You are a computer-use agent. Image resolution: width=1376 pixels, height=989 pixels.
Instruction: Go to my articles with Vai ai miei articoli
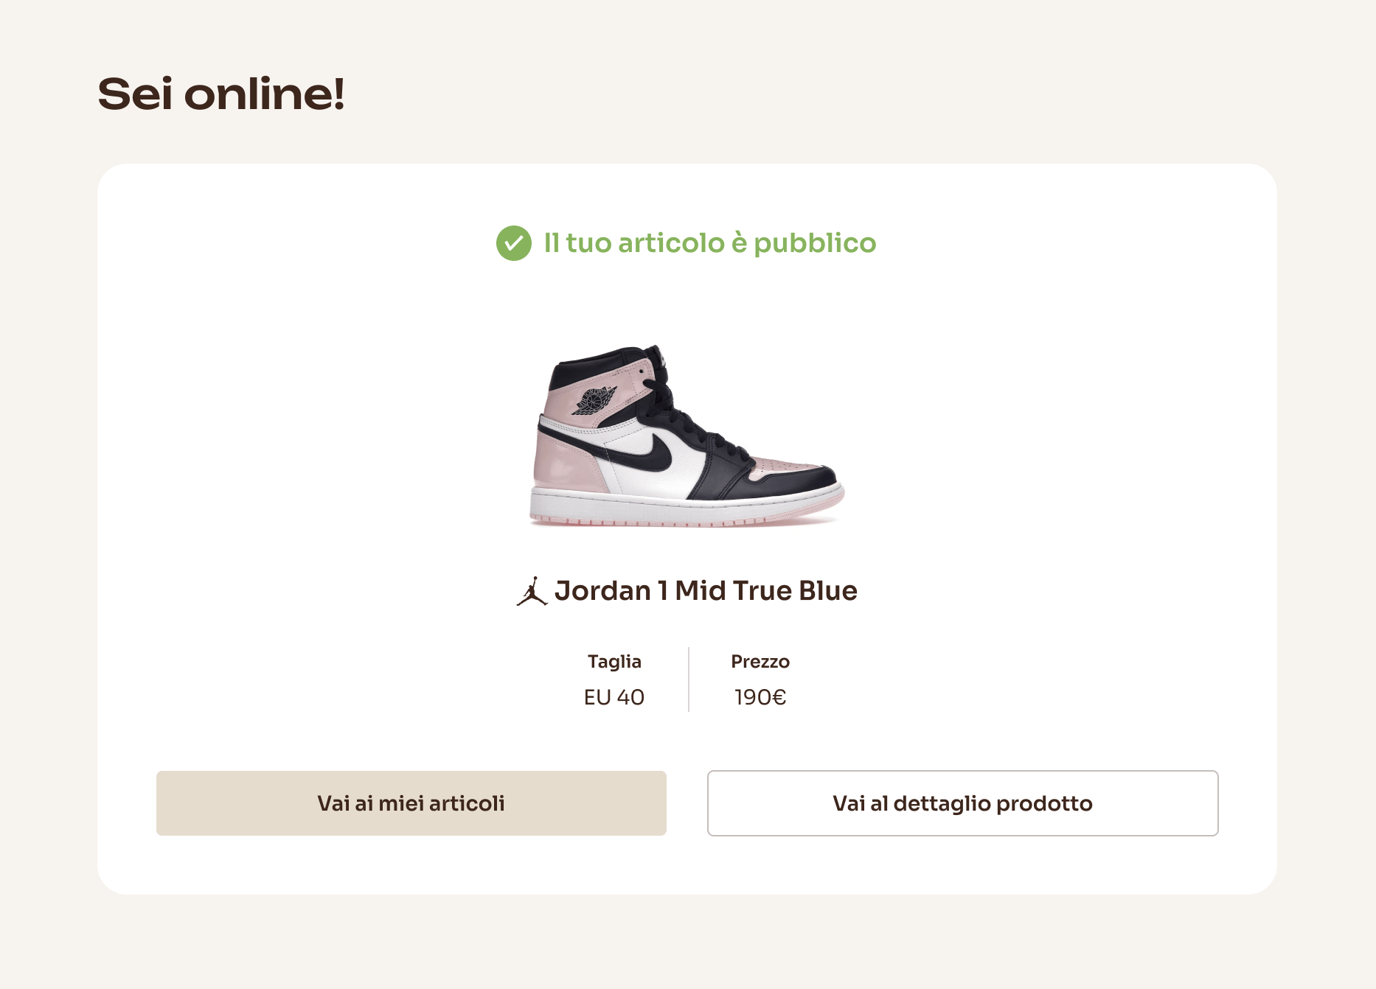click(411, 803)
